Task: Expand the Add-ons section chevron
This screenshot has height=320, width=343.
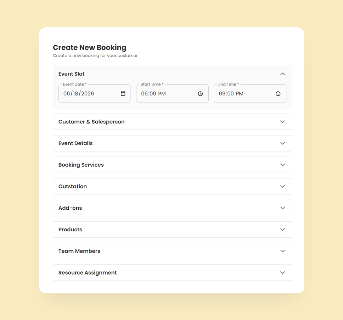Action: pos(283,208)
